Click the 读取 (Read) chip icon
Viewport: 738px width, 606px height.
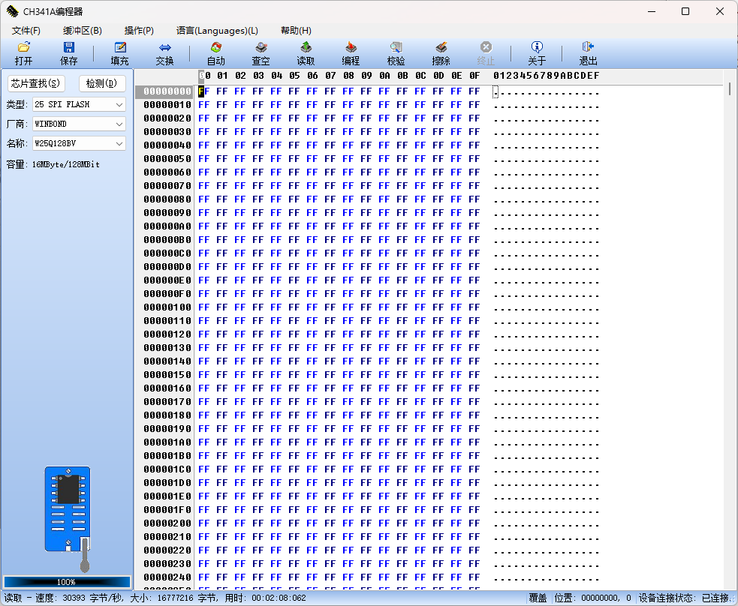point(306,47)
